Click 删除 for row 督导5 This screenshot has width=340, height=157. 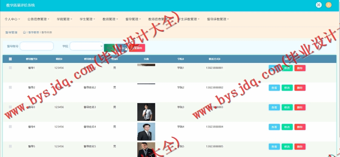[x=300, y=147]
